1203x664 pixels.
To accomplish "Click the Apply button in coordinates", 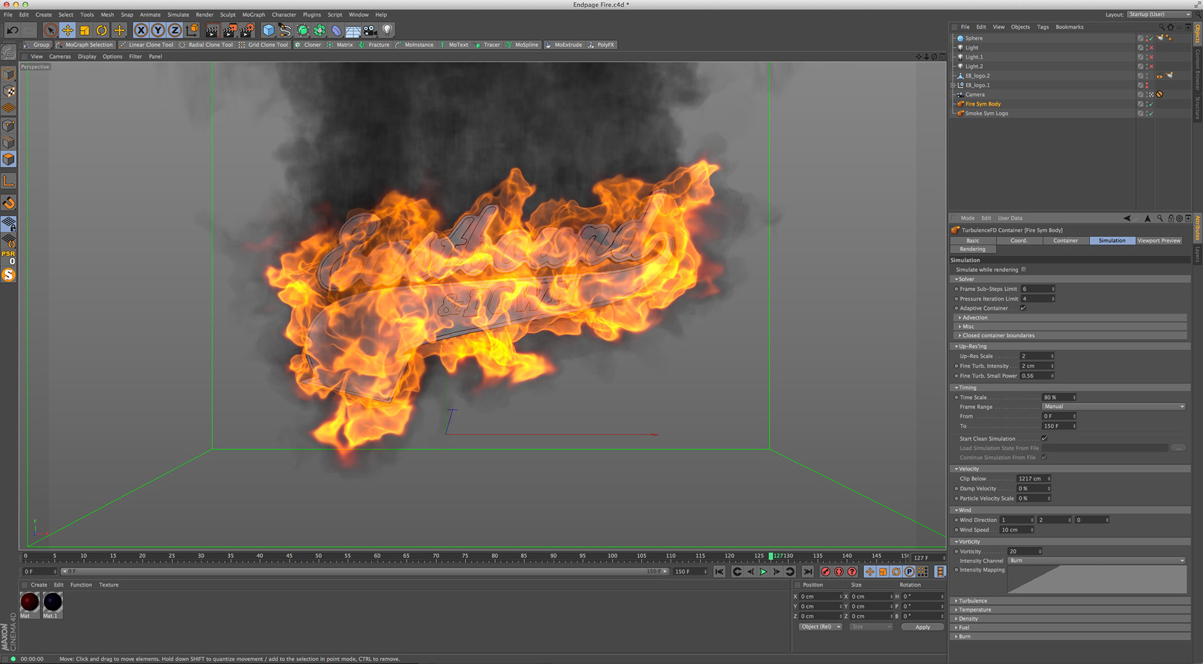I will (922, 627).
